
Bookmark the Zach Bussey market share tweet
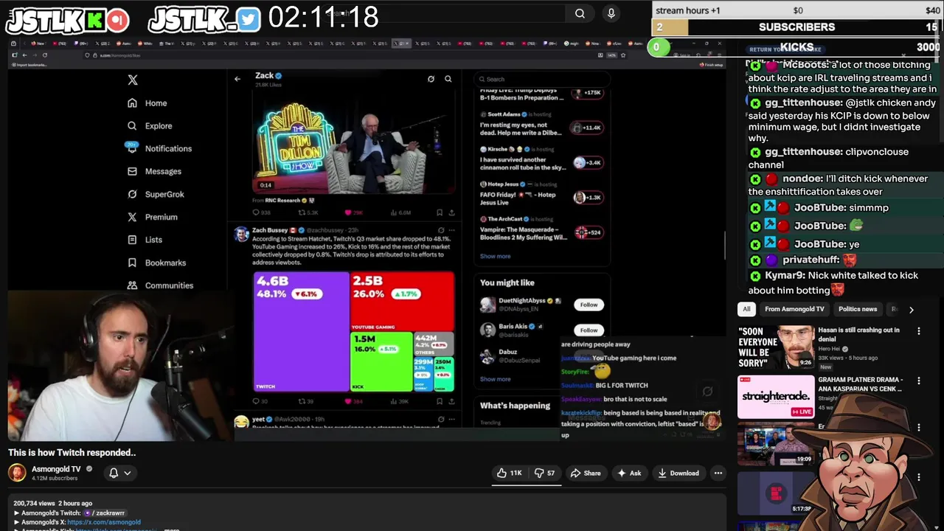tap(440, 401)
